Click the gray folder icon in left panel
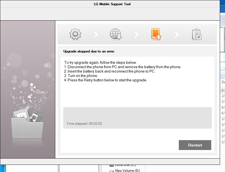Screen dimensions: 225x172 (x=27, y=127)
